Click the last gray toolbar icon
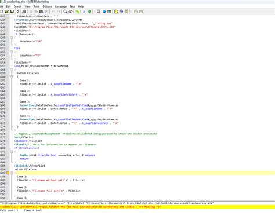275x223 pixels. [x=141, y=12]
